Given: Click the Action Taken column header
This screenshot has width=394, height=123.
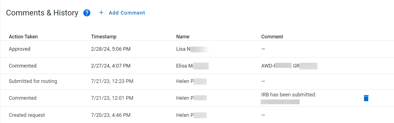Looking at the screenshot, I should [23, 37].
